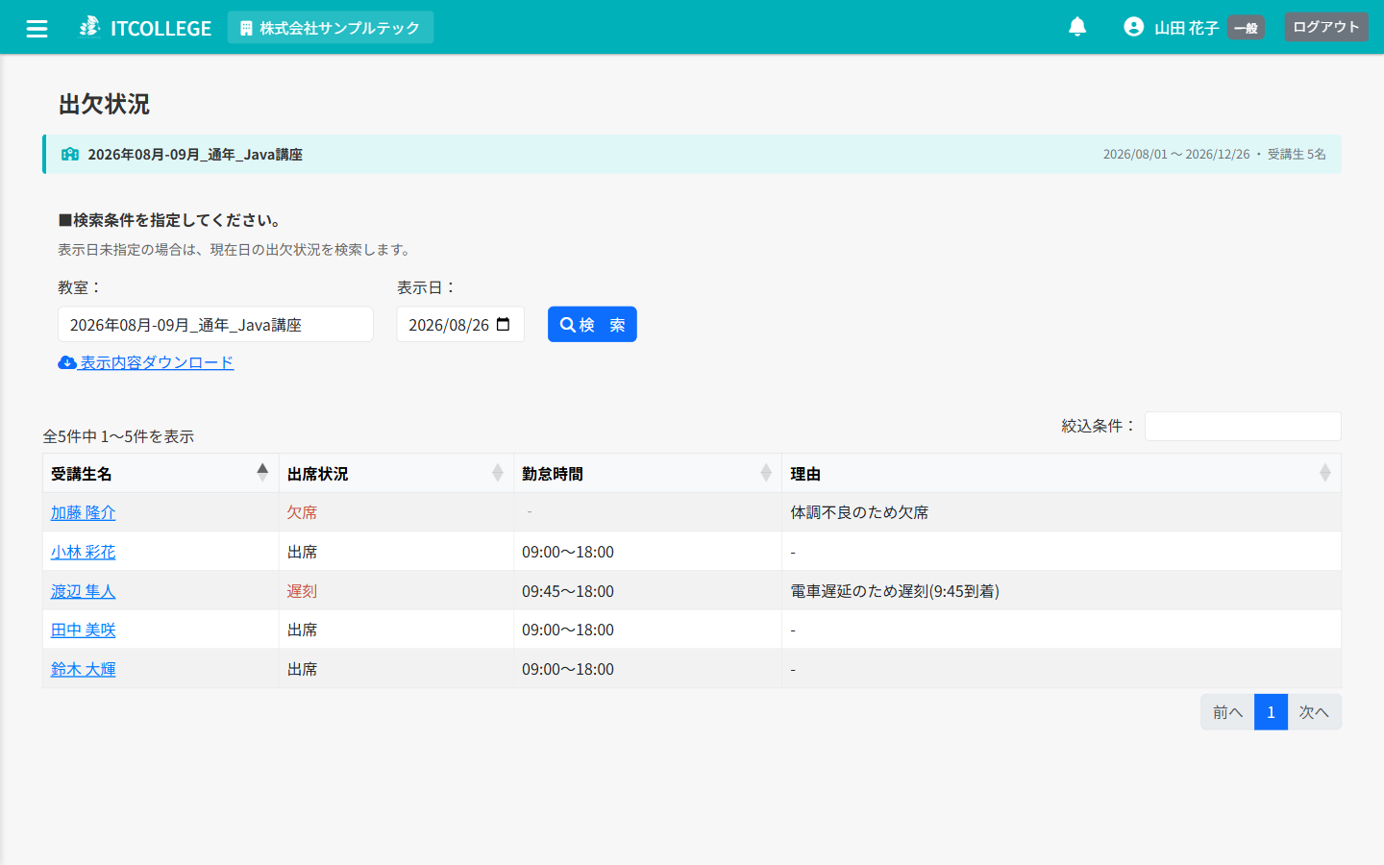Viewport: 1384px width, 865px height.
Task: Go to next page with 次へ
Action: coord(1314,712)
